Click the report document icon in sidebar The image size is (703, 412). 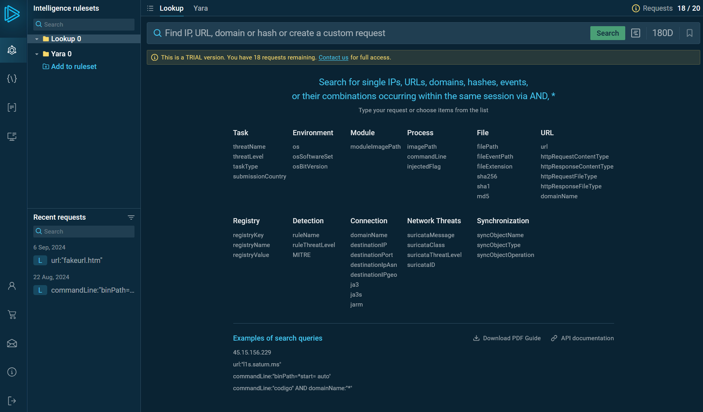tap(12, 107)
